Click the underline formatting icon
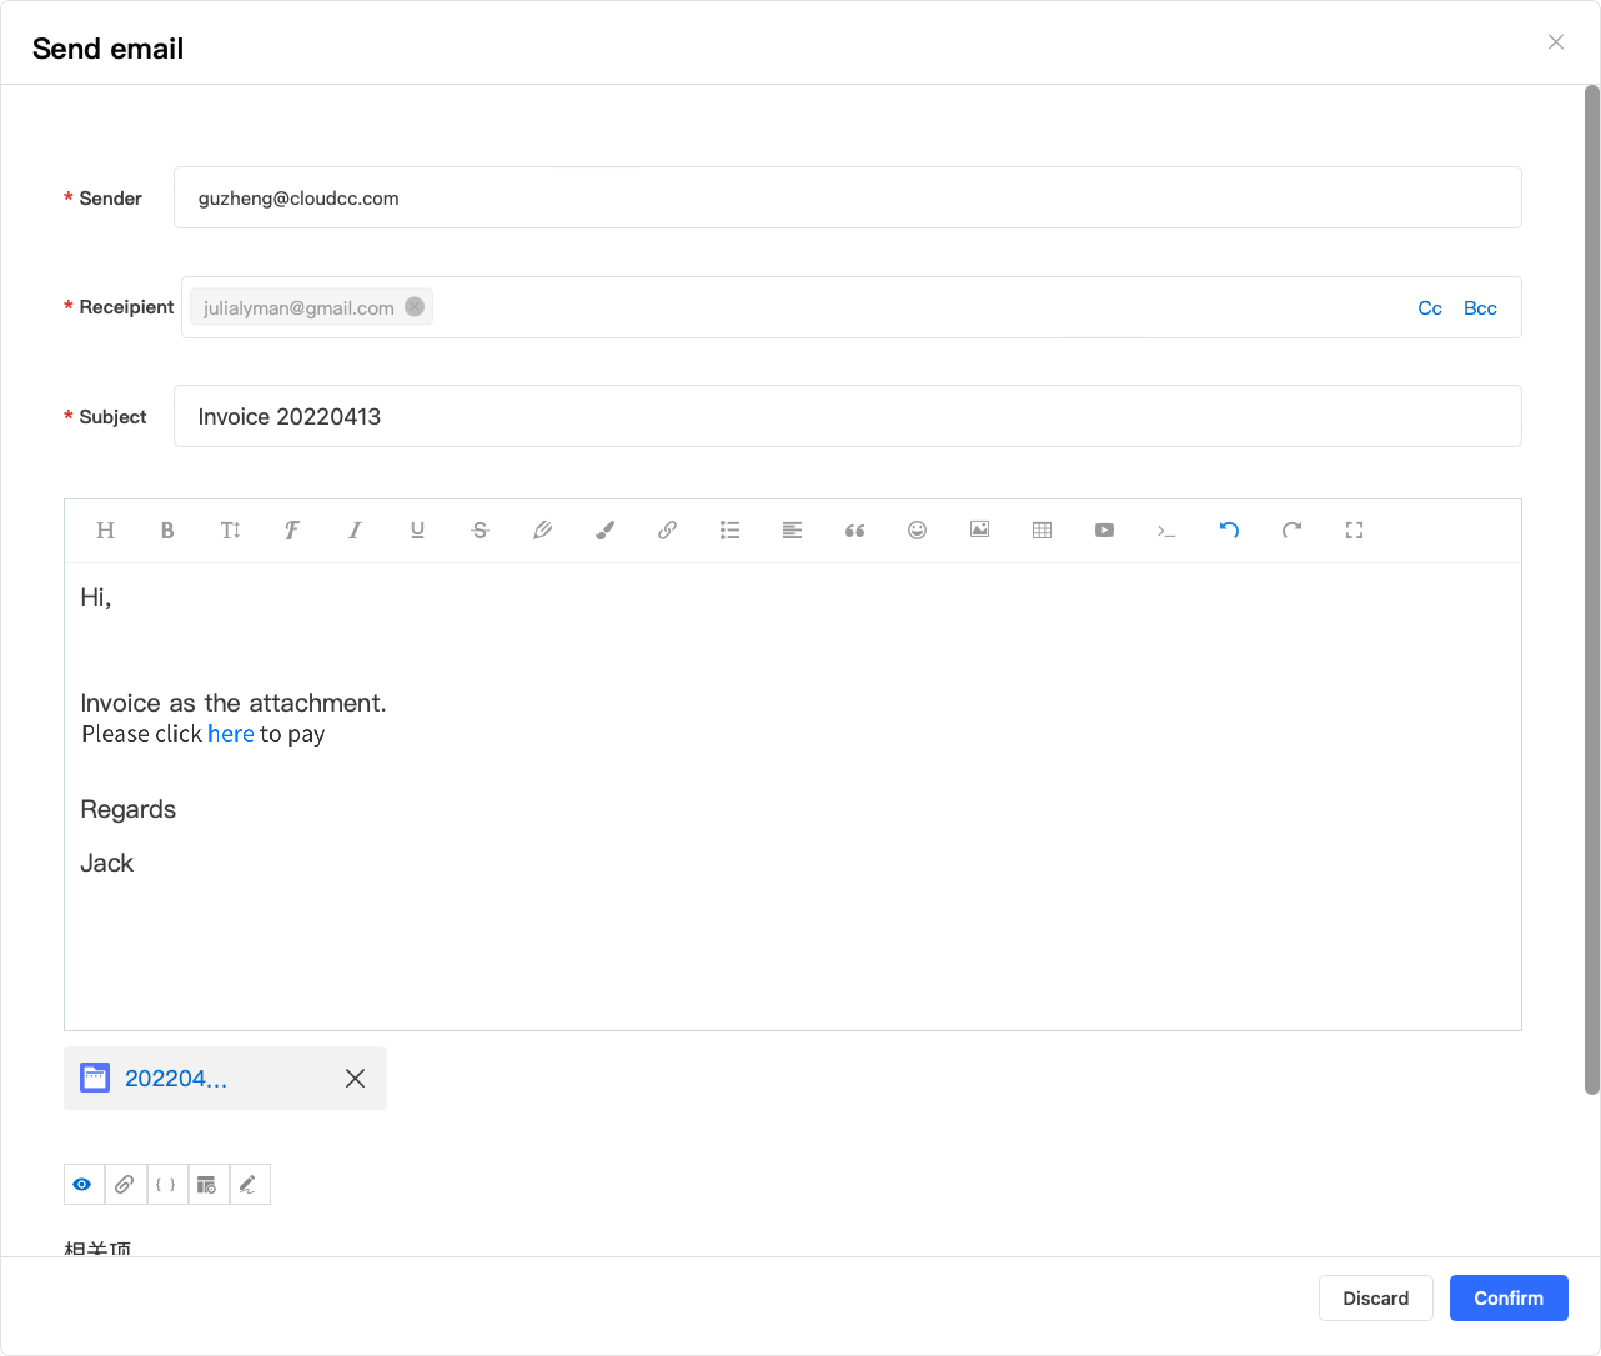Screen dimensions: 1601x1356 coord(418,531)
